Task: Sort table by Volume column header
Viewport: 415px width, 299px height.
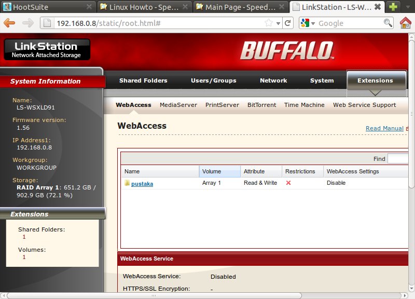Action: 219,171
